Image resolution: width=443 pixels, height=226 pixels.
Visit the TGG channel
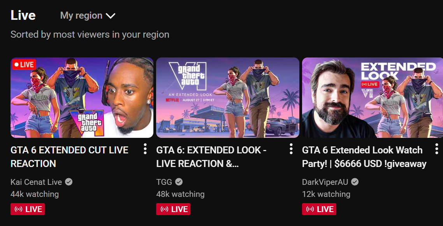pos(164,182)
